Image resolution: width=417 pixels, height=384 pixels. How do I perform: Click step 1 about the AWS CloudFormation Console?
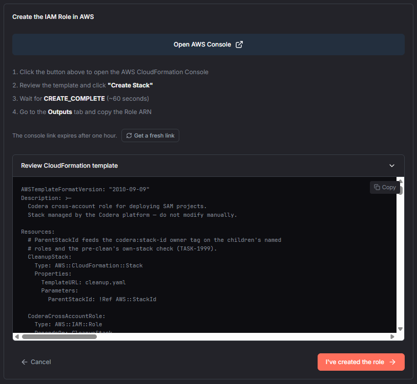pos(110,72)
